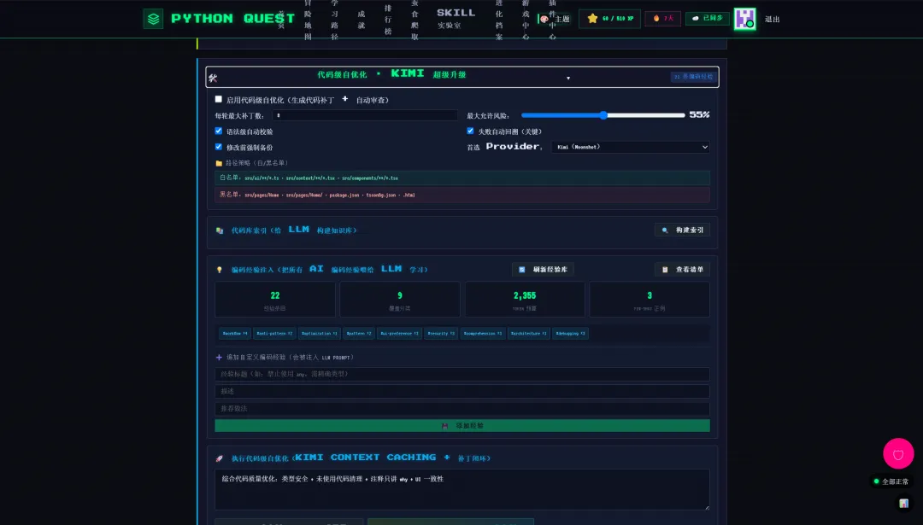Enable the 启用代码级自优化 checkbox
This screenshot has height=525, width=923.
(x=219, y=99)
